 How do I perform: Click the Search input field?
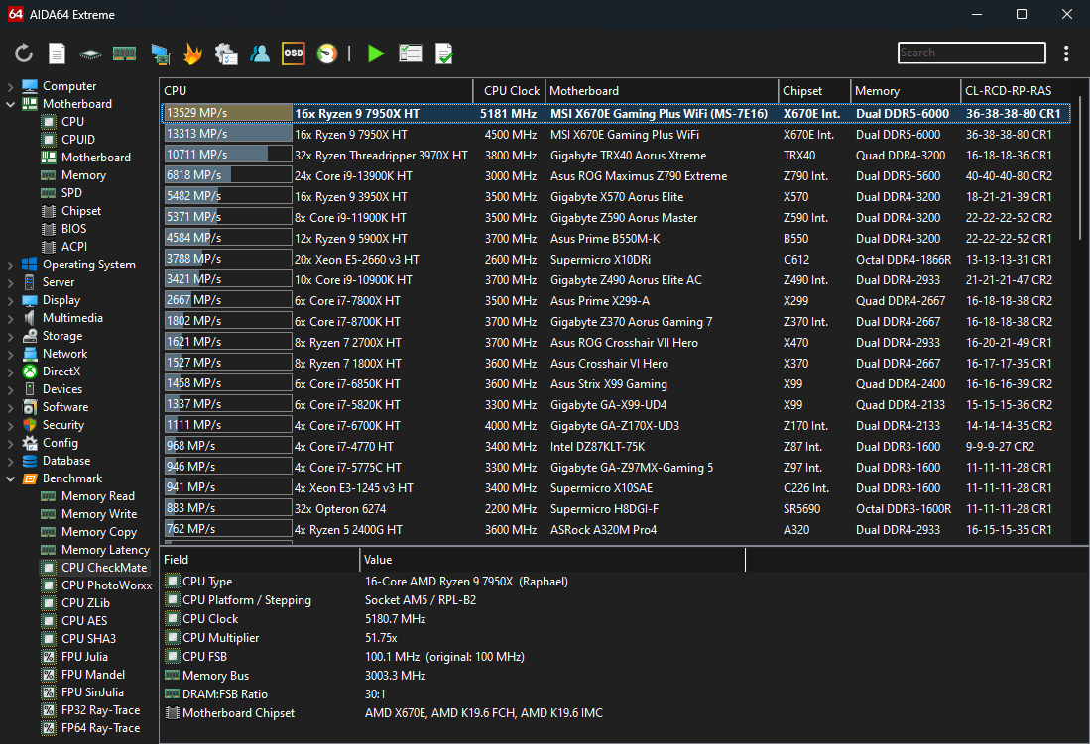tap(971, 53)
